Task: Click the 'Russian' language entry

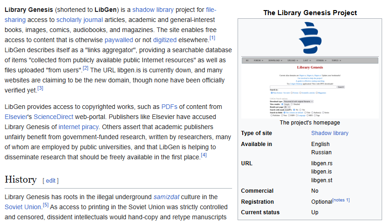Action: tap(322, 152)
